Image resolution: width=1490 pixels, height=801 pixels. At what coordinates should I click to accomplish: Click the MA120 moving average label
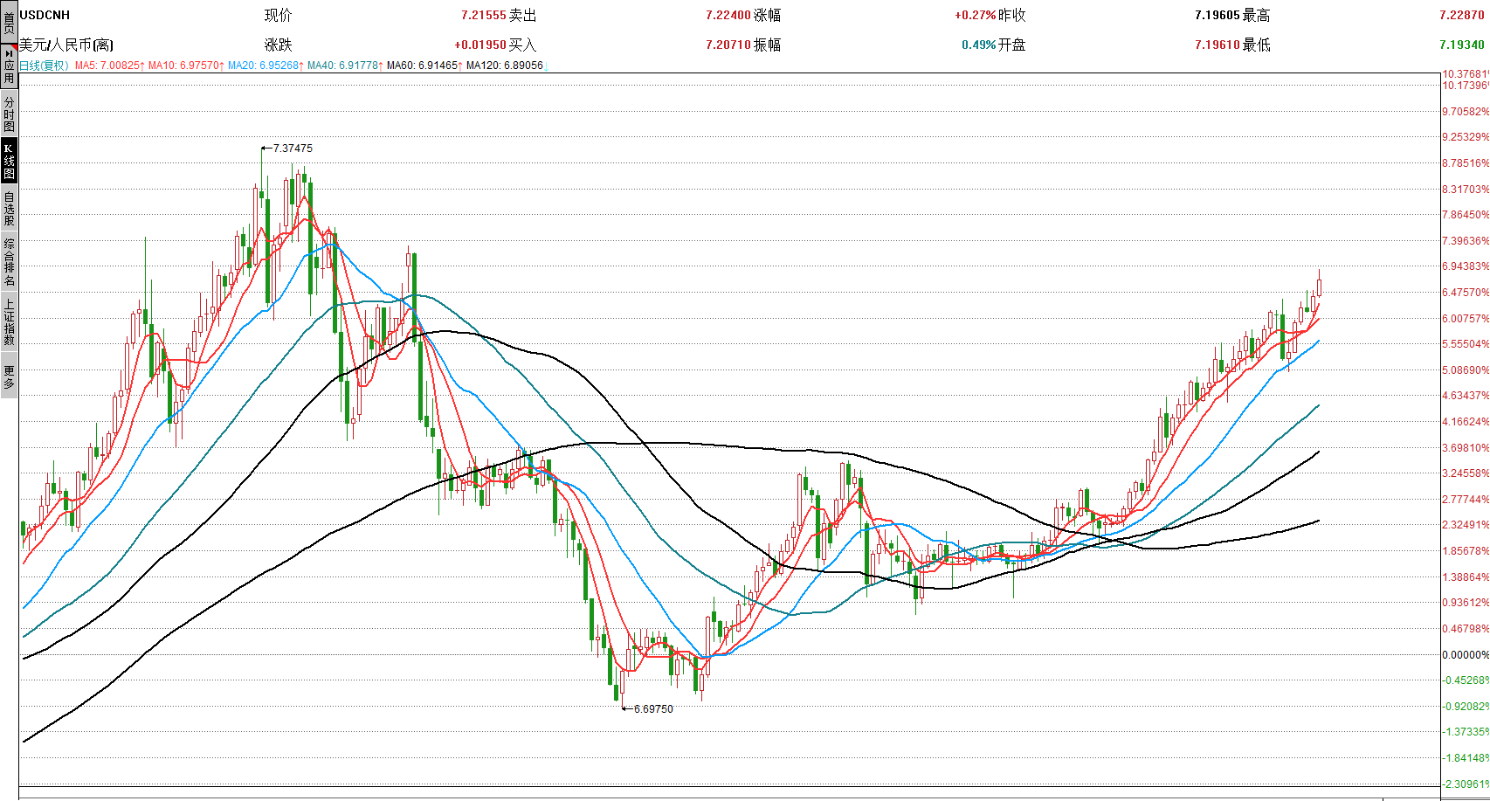tap(504, 66)
